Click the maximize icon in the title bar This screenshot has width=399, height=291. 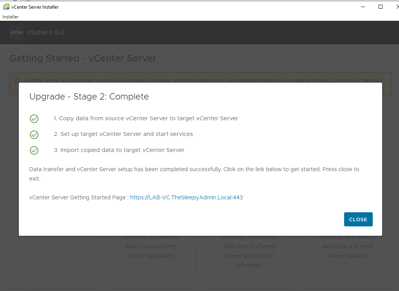coord(381,7)
